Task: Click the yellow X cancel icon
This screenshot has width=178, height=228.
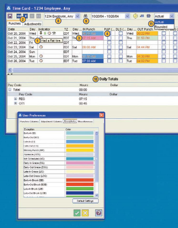Action: click(x=85, y=213)
